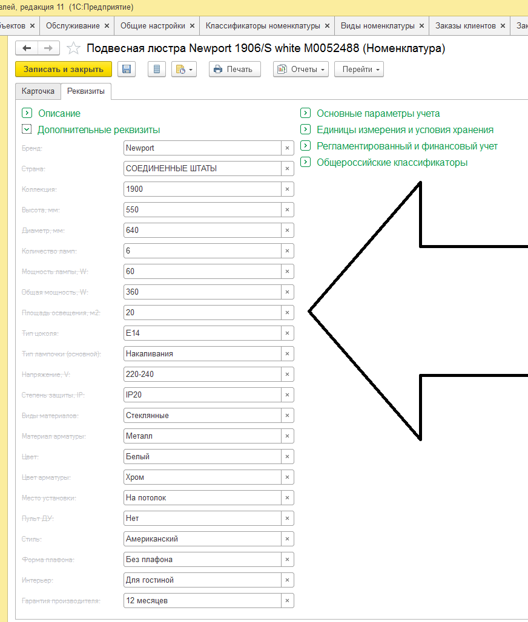
Task: Expand the Описание section
Action: [27, 113]
